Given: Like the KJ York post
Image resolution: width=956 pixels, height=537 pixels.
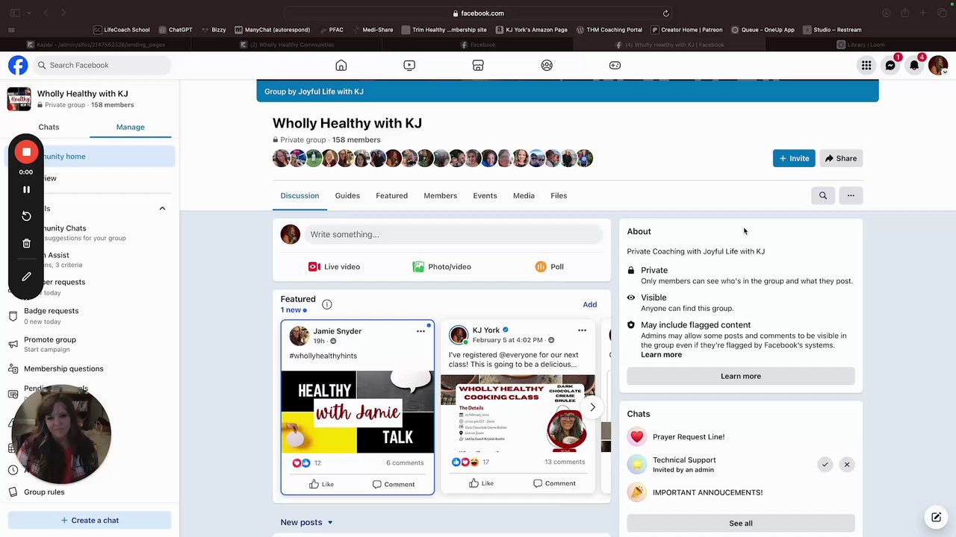Looking at the screenshot, I should (x=481, y=483).
